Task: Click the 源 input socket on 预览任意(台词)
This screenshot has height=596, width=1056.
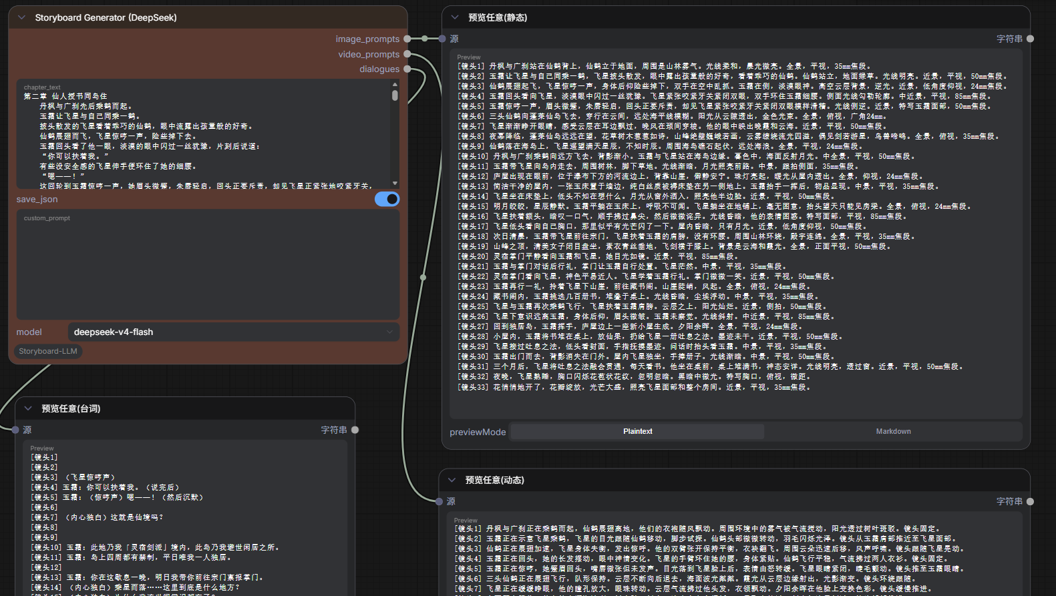Action: [x=15, y=430]
